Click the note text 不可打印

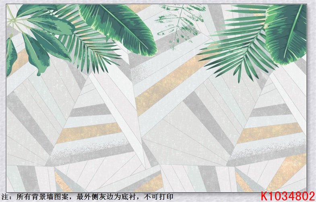pyautogui.click(x=158, y=197)
